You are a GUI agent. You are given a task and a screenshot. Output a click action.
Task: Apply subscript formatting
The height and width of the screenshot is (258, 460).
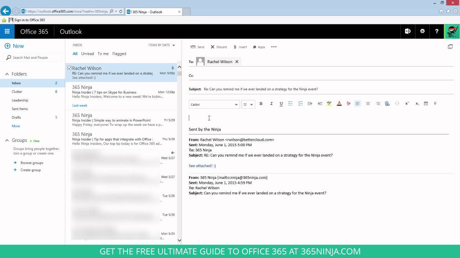[x=417, y=104]
